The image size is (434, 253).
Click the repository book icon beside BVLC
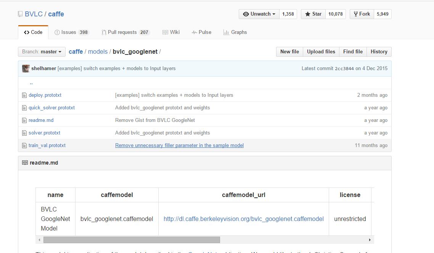tap(20, 14)
